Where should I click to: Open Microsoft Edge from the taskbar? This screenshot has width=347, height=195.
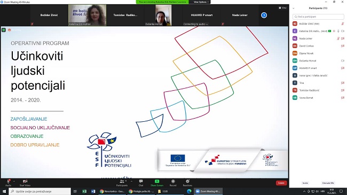pyautogui.click(x=189, y=191)
